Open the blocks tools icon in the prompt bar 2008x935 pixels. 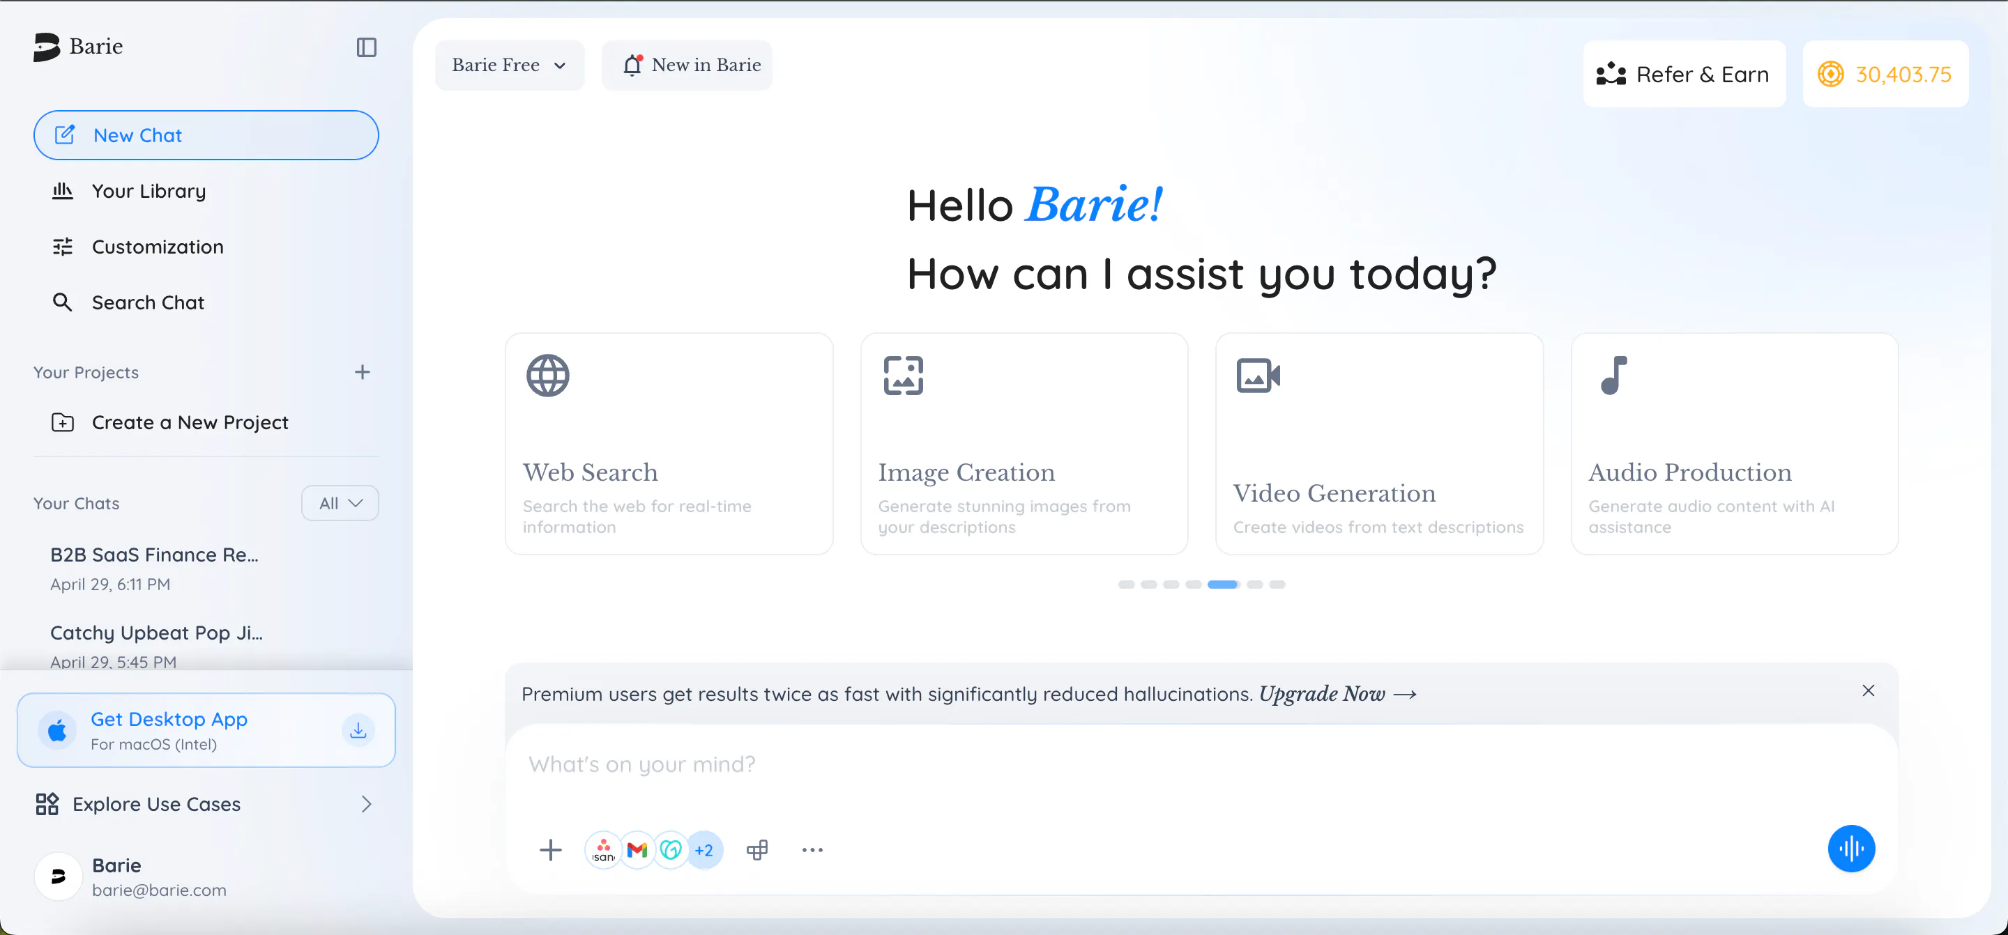(x=757, y=849)
